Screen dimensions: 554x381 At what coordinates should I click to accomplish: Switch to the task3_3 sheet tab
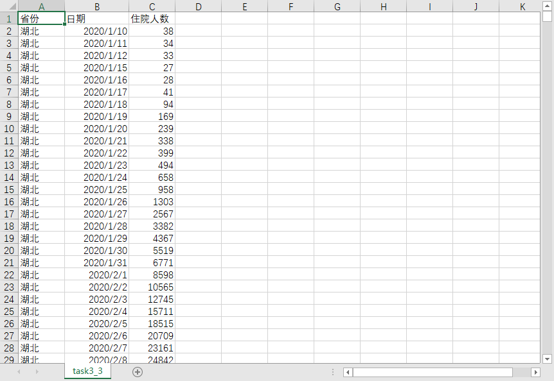87,371
